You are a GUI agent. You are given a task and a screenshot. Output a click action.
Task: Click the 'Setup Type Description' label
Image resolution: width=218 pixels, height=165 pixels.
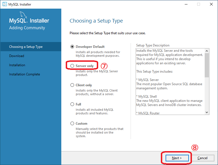[153, 45]
